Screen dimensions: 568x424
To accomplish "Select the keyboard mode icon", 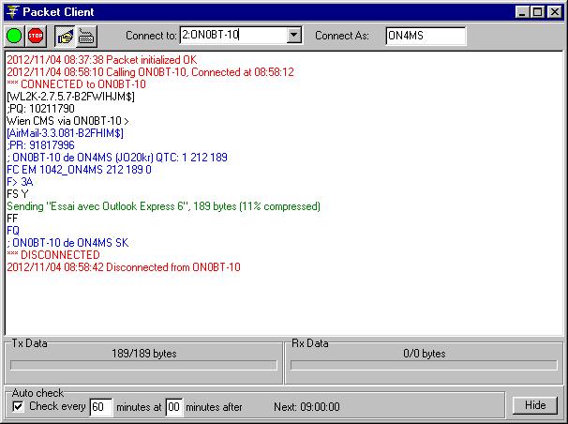I will coord(86,36).
